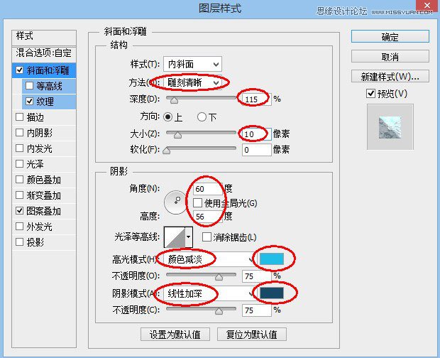Toggle the 斜面和浮雕 checkbox
Viewport: 440px width, 358px height.
click(x=19, y=70)
